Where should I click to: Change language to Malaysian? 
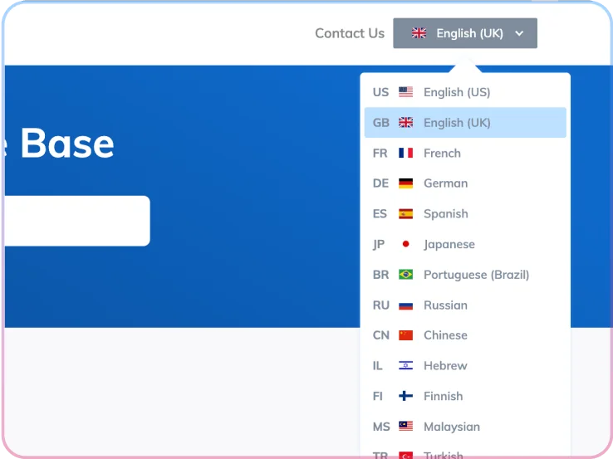pos(465,427)
